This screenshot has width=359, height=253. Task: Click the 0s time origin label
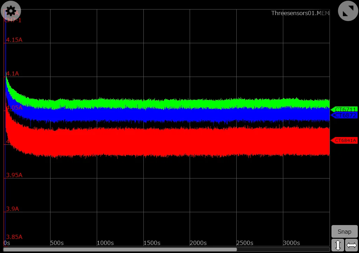(x=7, y=243)
